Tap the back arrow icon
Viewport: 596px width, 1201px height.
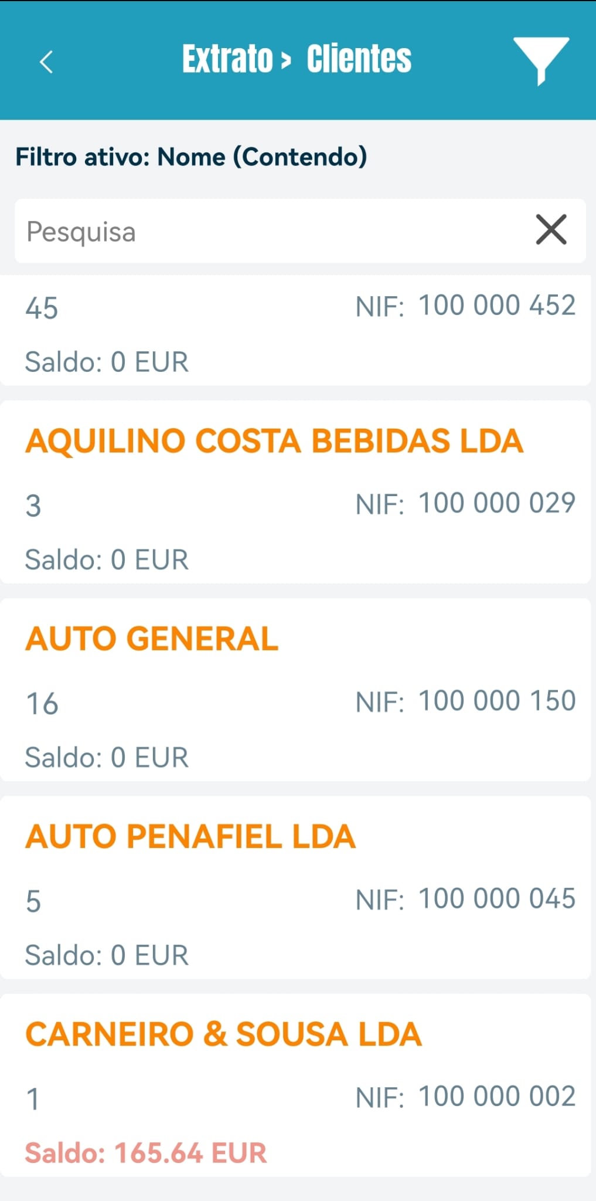tap(46, 61)
